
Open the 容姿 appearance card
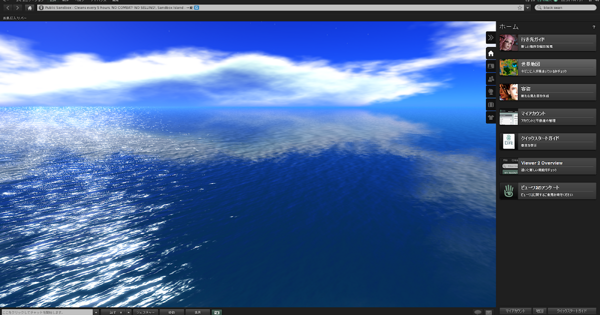tap(547, 92)
